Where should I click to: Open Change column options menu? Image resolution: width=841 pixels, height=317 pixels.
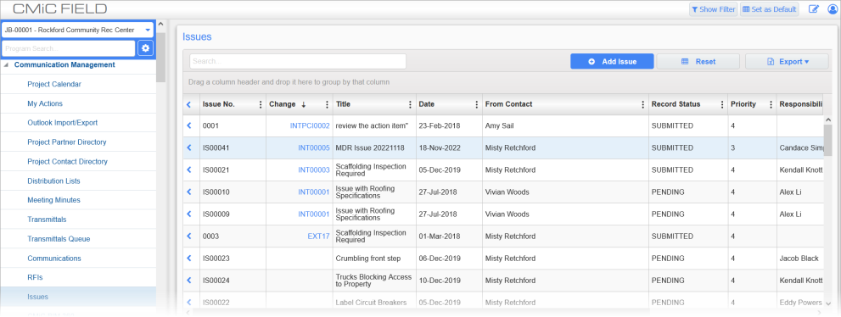(x=328, y=104)
